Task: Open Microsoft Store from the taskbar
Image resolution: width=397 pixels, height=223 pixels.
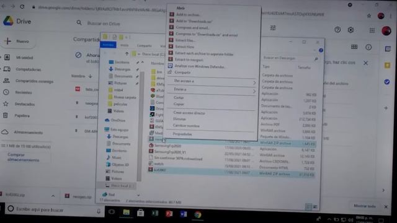Action: tap(141, 213)
